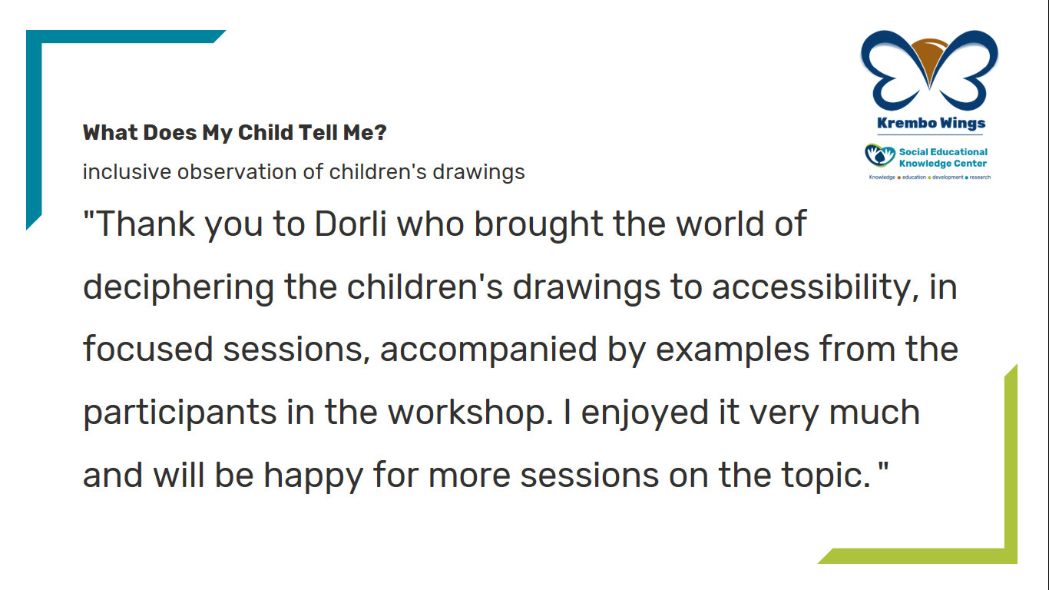Click the brown dot after "Knowledge" in tagline
This screenshot has height=590, width=1049.
pyautogui.click(x=899, y=177)
